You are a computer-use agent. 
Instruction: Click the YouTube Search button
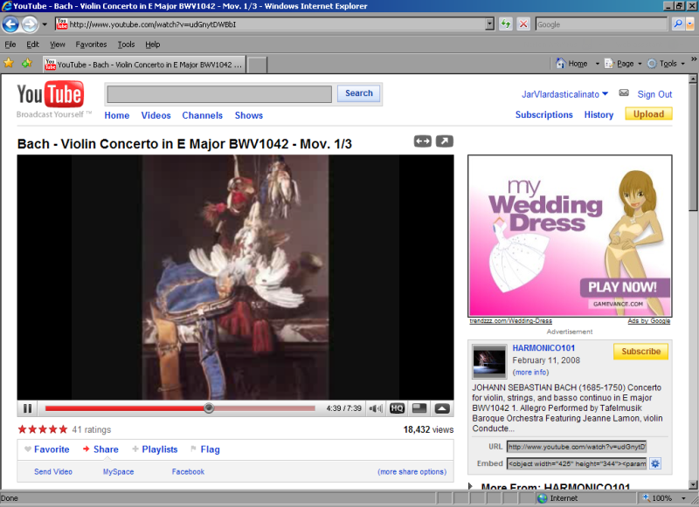359,93
